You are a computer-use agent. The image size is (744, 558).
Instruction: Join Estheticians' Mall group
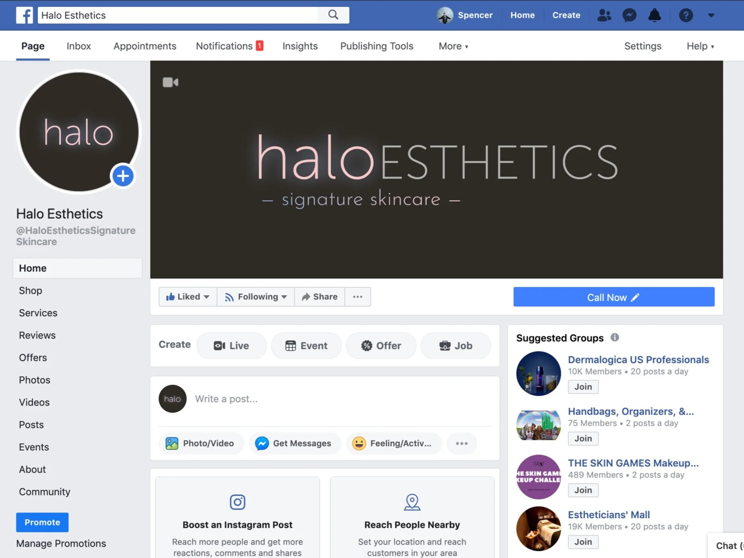[583, 542]
